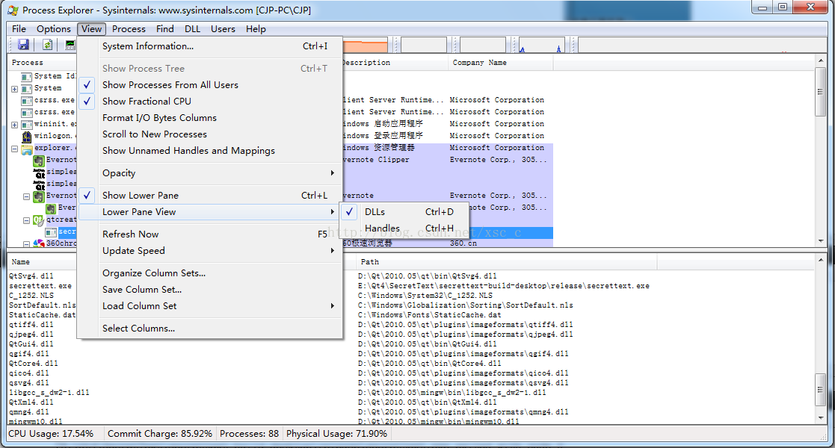Toggle Show Fractional CPU option
The image size is (835, 448).
click(x=210, y=101)
